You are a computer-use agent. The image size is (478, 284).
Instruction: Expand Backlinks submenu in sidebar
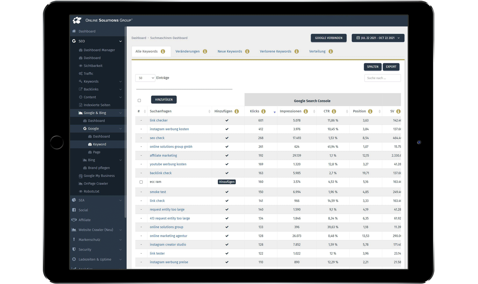point(120,89)
